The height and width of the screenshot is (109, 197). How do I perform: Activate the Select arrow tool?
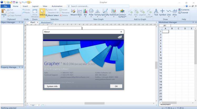(42, 13)
